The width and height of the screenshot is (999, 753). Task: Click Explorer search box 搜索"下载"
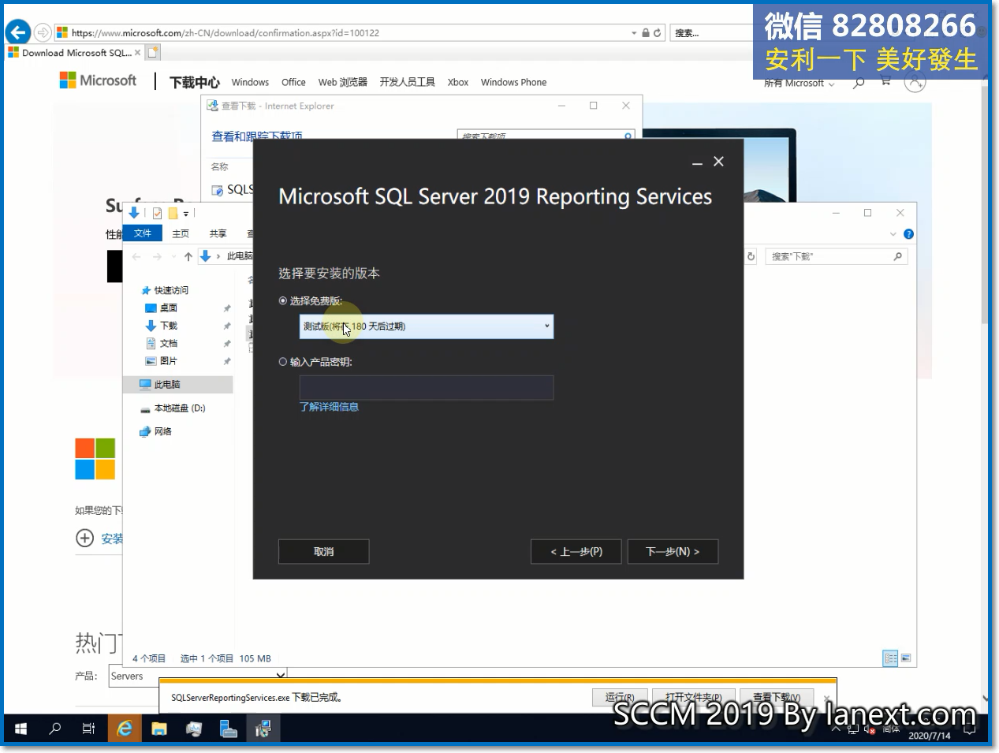click(x=836, y=256)
